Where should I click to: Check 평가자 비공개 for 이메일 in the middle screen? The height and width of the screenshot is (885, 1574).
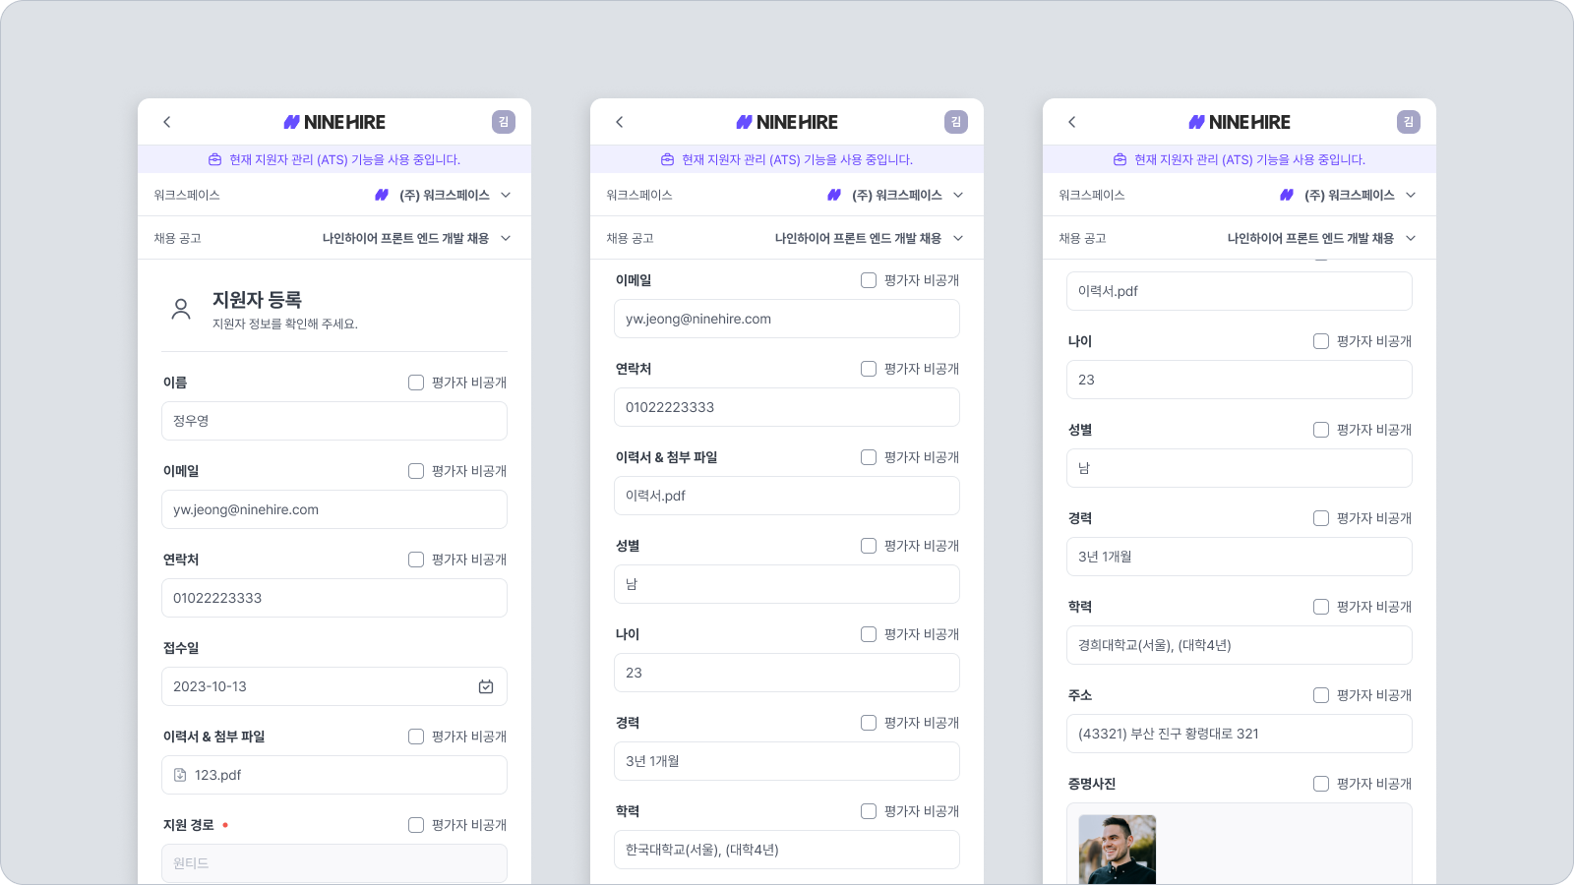click(869, 280)
